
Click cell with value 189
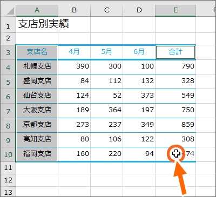click(74, 111)
